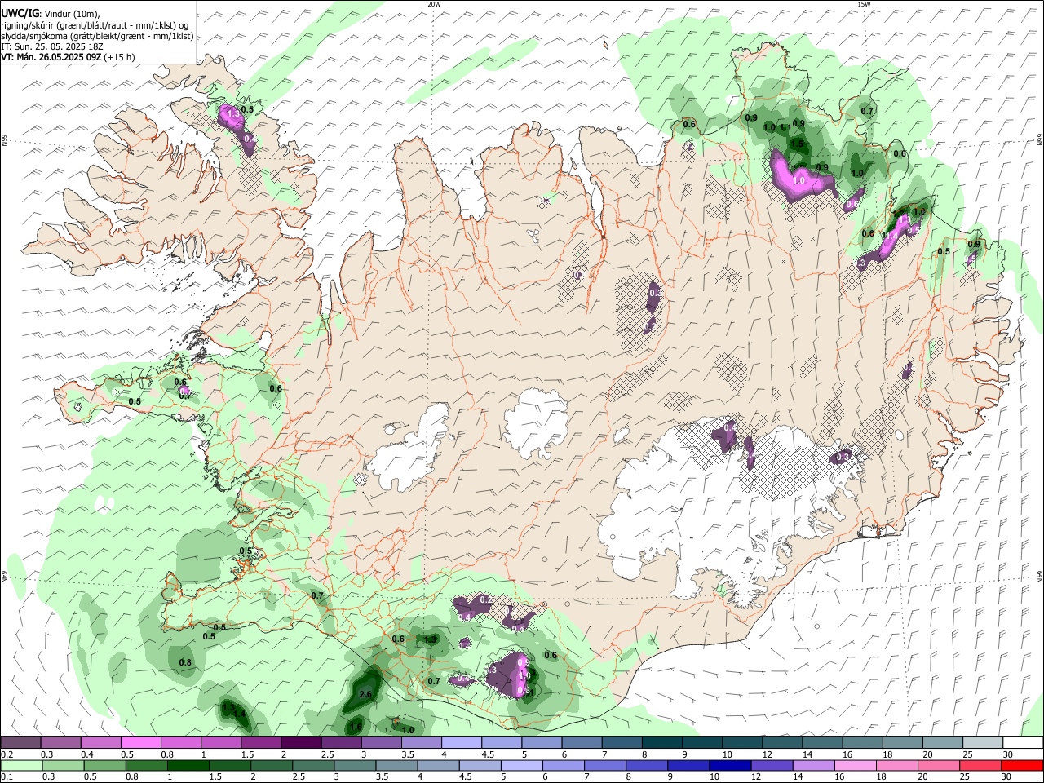Click the '0.2' label on the upper snow legend row
1044x783 pixels.
[x=7, y=754]
